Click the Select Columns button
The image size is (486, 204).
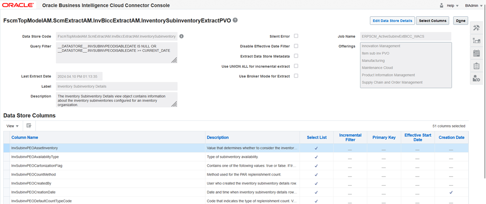point(432,21)
